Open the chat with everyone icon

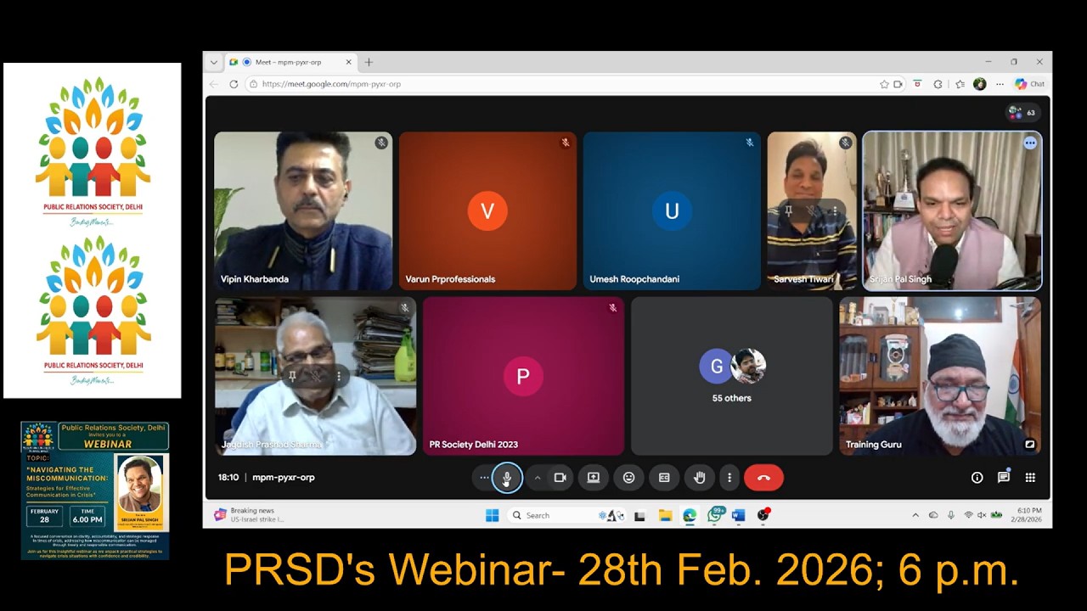tap(1004, 478)
